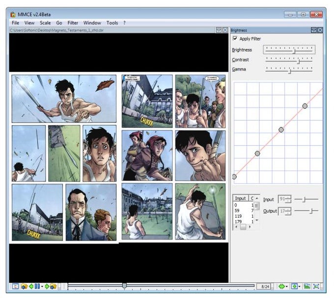334x301 pixels.
Task: Click the left comic page image
Action: point(64,158)
